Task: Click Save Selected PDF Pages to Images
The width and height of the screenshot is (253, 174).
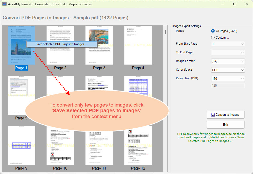Action: pyautogui.click(x=62, y=44)
